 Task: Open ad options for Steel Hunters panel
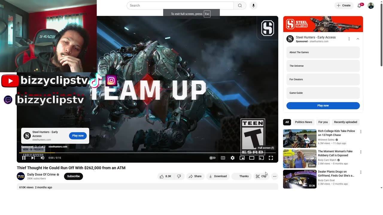point(349,39)
